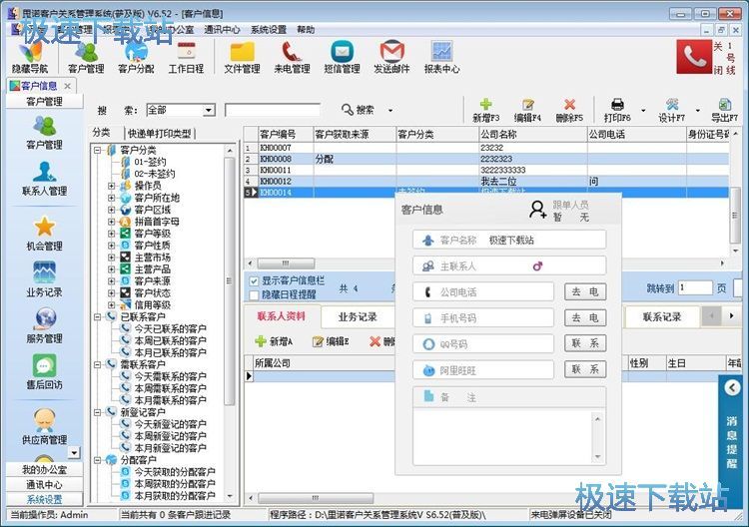Open 来电管理 phone icon
749x527 pixels.
pos(292,58)
